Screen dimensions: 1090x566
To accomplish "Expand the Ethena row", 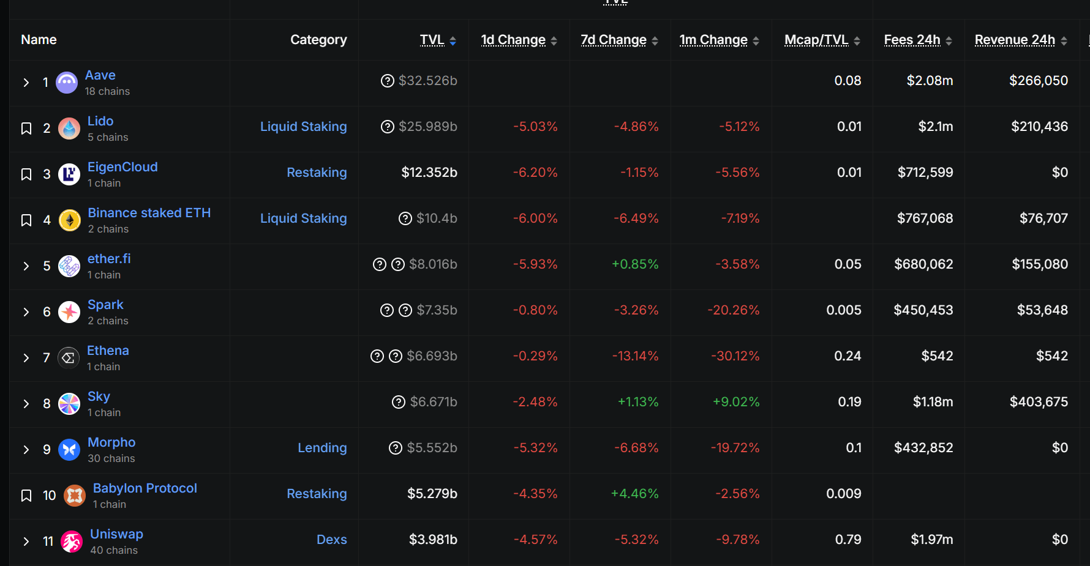I will [26, 358].
